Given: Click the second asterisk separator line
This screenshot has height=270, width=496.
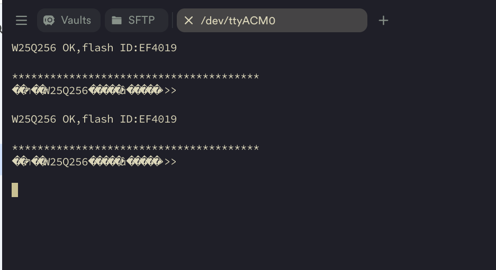Looking at the screenshot, I should [x=135, y=148].
